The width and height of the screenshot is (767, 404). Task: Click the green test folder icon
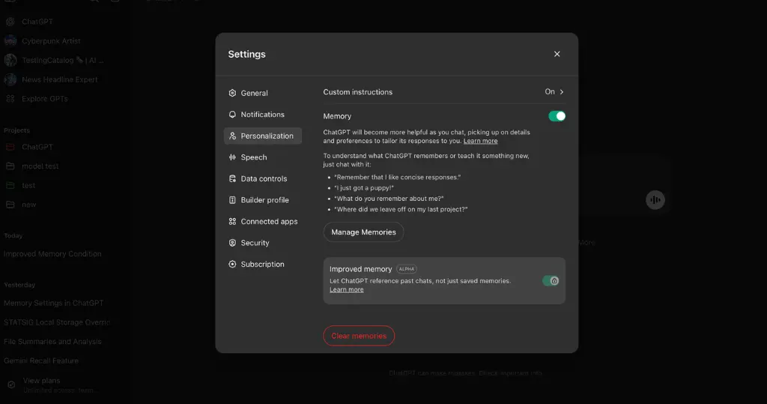[x=10, y=185]
